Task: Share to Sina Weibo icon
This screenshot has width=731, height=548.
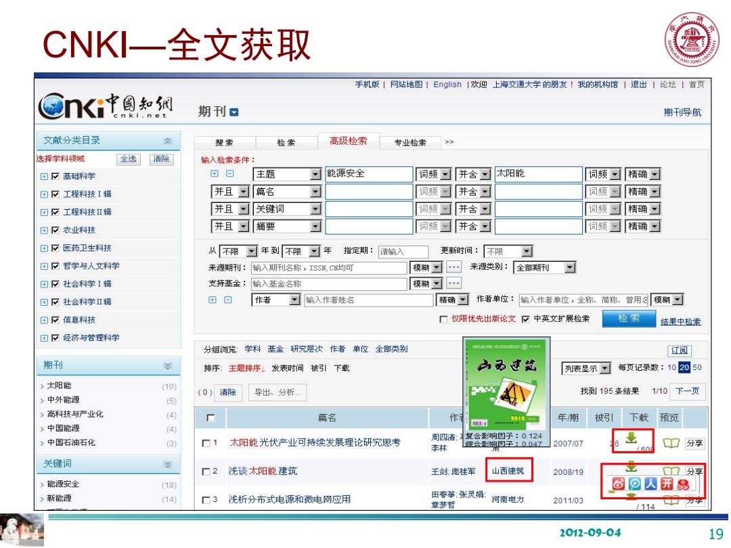Action: tap(618, 484)
